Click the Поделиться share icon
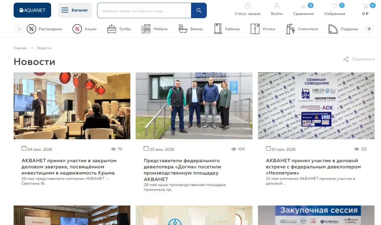The width and height of the screenshot is (381, 225). [x=346, y=59]
